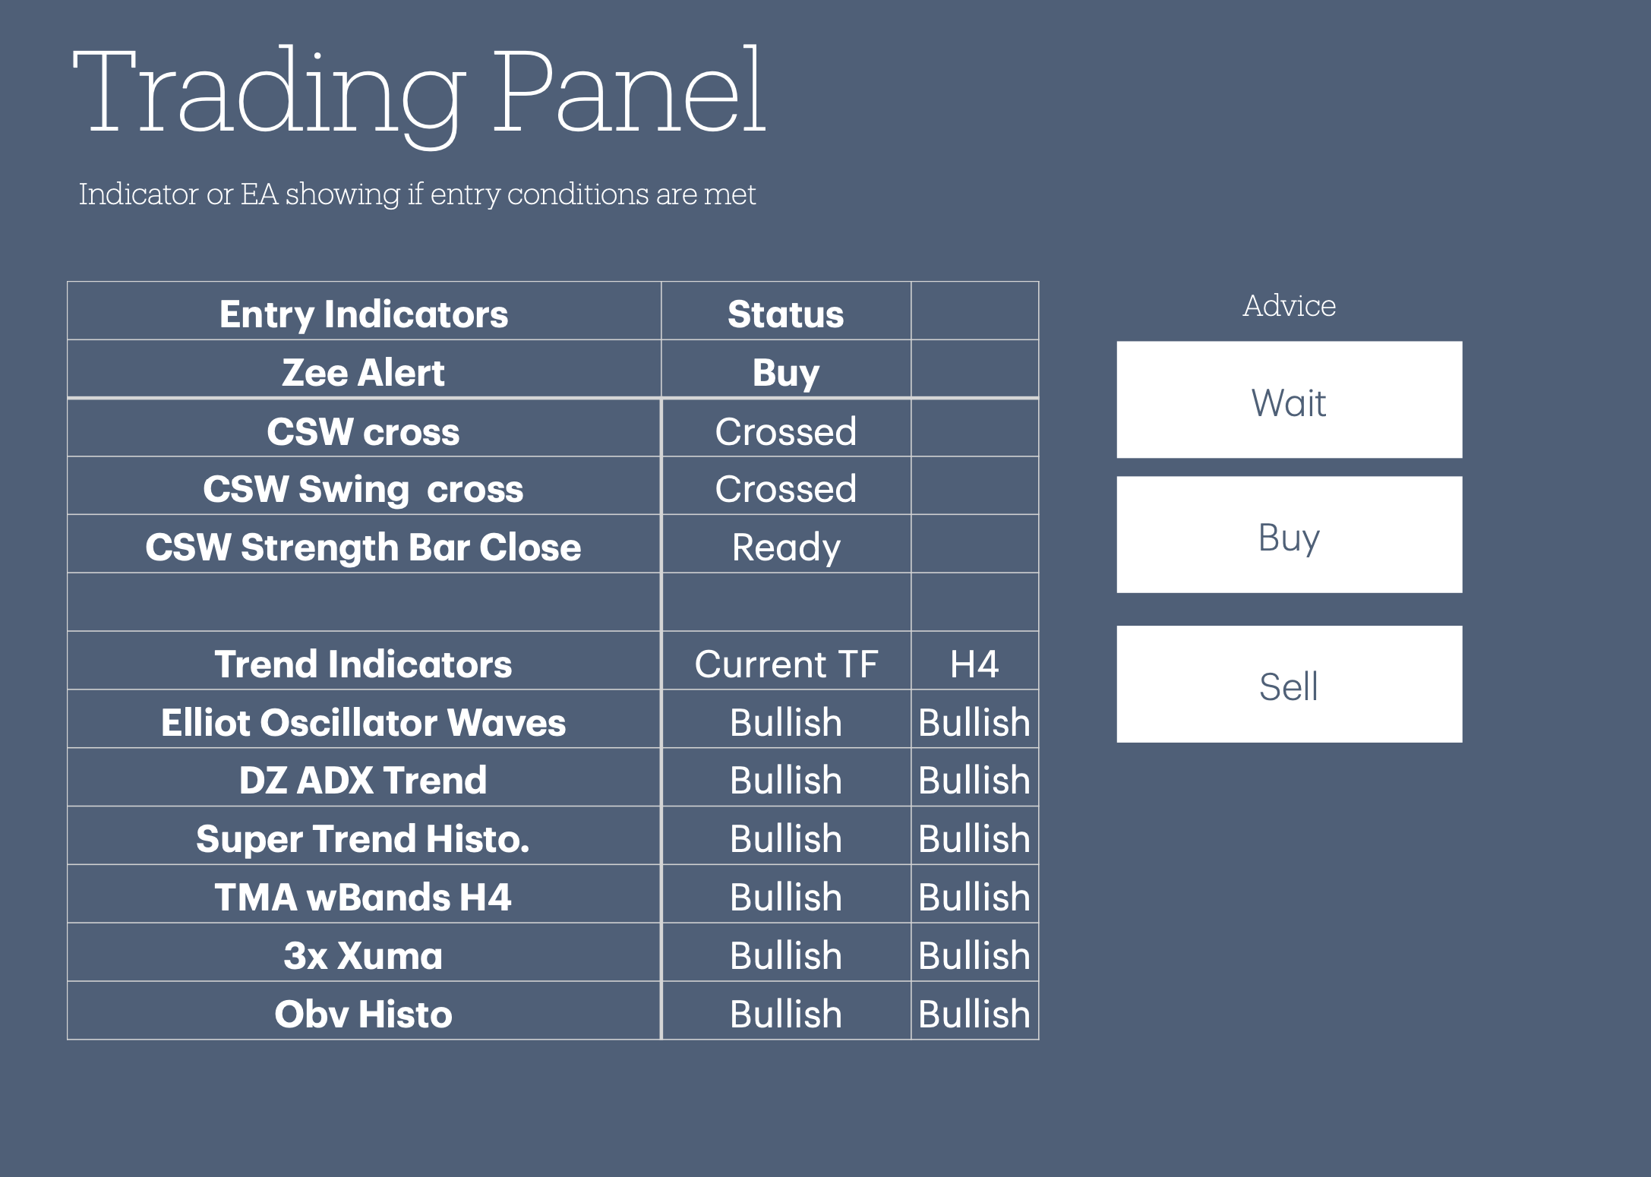Click the TMA wBands H4 row label
The height and width of the screenshot is (1177, 1651).
click(x=363, y=897)
